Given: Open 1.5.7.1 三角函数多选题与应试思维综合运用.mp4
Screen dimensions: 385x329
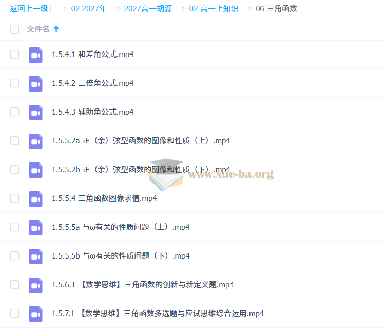Looking at the screenshot, I should pyautogui.click(x=158, y=313).
